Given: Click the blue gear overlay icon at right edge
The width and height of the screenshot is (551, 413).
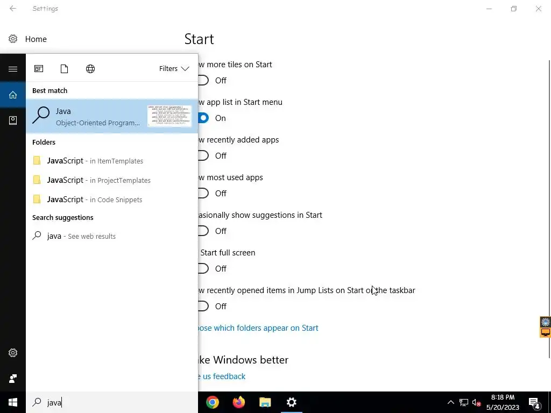Looking at the screenshot, I should point(546,322).
